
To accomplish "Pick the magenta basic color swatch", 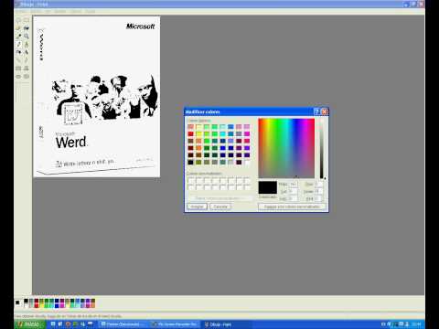I will tap(247, 133).
